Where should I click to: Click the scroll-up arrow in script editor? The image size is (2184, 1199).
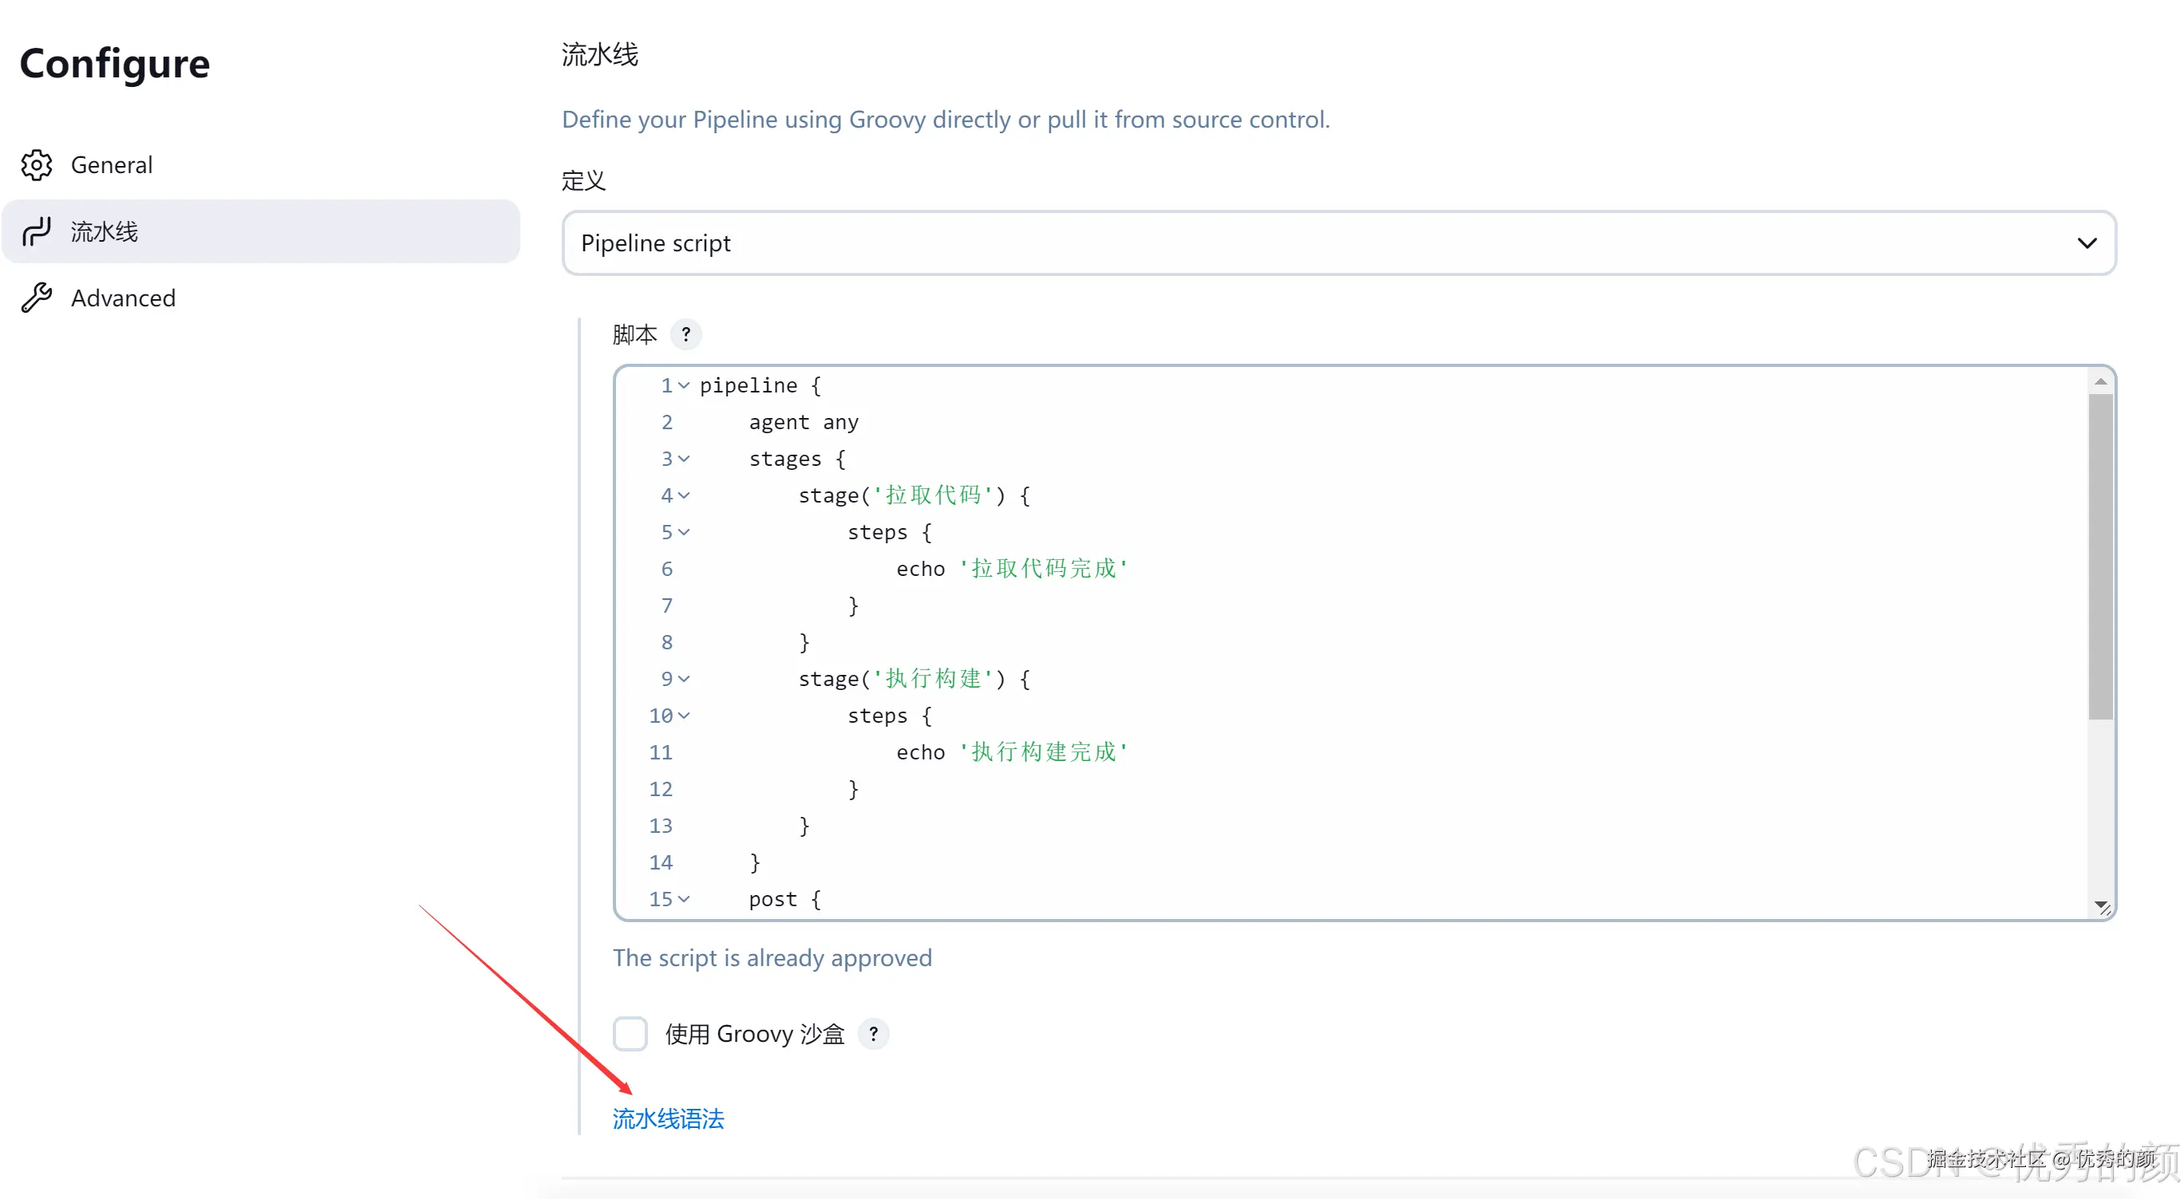(2100, 381)
